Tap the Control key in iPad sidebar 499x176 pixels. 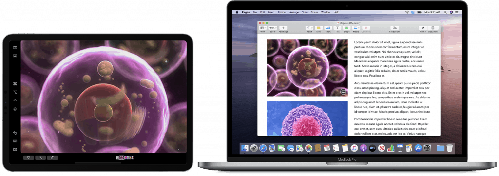coord(15,100)
